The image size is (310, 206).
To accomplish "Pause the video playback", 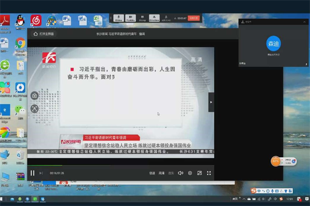I will pyautogui.click(x=33, y=173).
